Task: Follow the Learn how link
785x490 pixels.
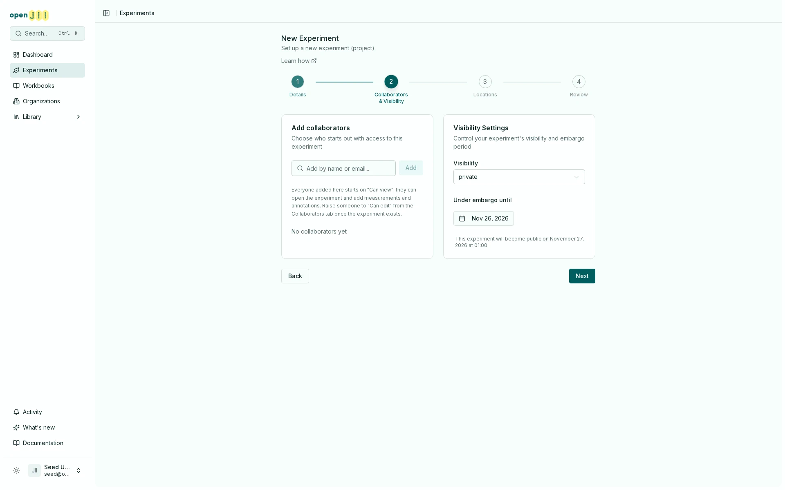Action: click(x=299, y=61)
